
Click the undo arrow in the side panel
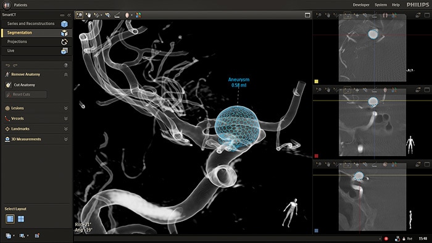pos(7,65)
